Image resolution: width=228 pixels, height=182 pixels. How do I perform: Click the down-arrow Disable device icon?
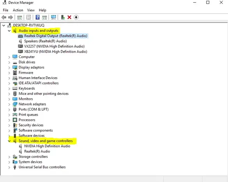[76, 17]
